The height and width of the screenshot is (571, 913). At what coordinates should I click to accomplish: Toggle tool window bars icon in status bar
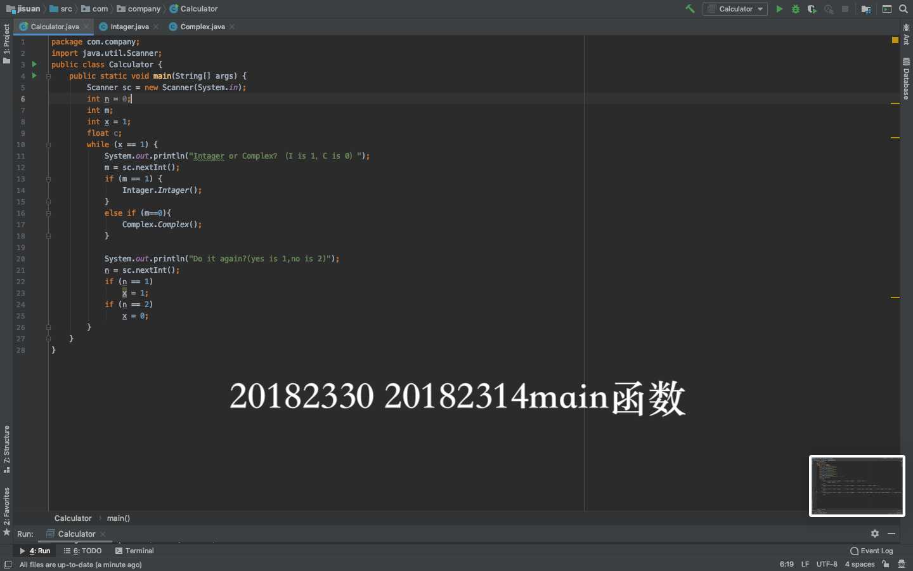(x=8, y=564)
